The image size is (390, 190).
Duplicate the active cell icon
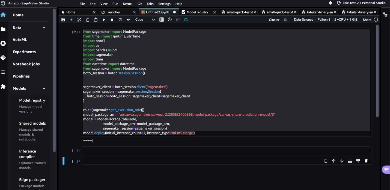coord(326,161)
